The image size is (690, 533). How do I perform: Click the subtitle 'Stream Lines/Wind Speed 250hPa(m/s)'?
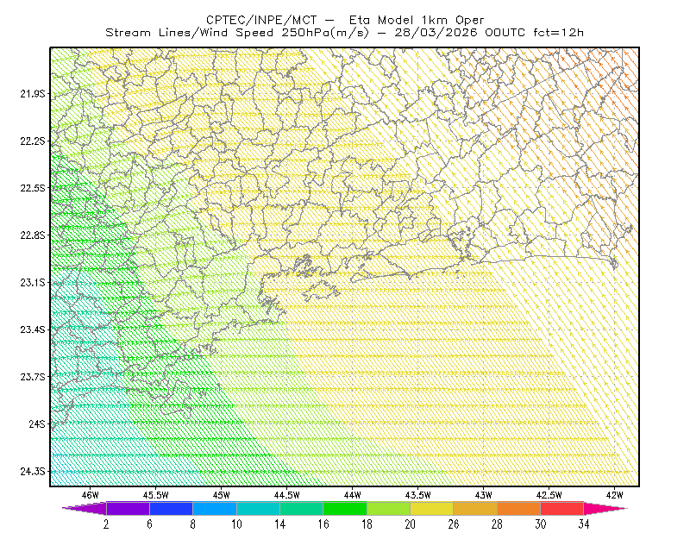[x=236, y=33]
